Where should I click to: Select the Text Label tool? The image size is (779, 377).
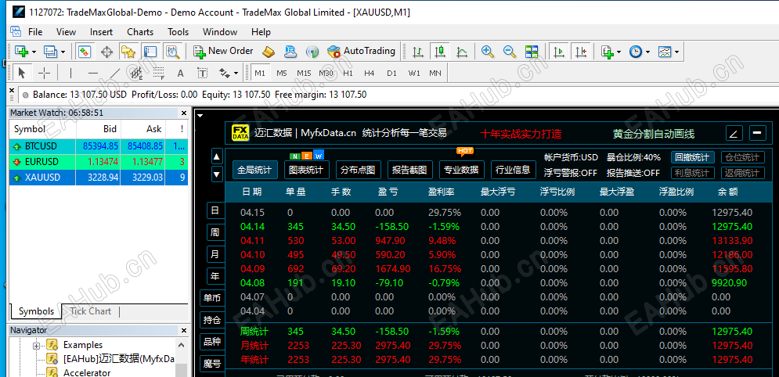(x=202, y=74)
